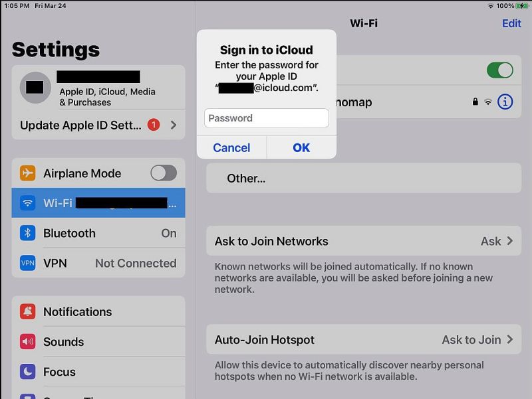Select Bluetooth in settings sidebar

[98, 233]
